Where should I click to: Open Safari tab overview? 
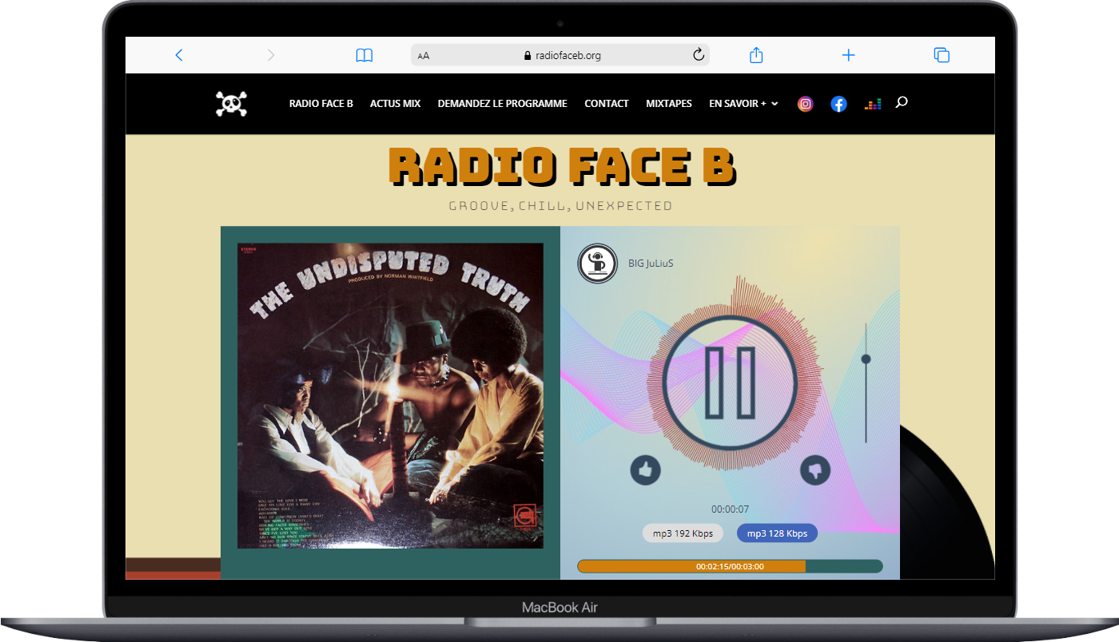tap(942, 55)
